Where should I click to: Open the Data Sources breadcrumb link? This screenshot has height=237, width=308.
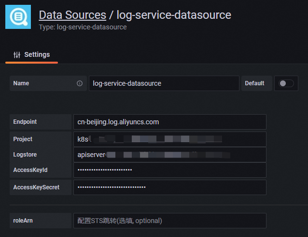(x=72, y=15)
